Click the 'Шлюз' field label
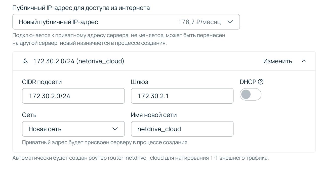This screenshot has height=177, width=322. click(139, 82)
